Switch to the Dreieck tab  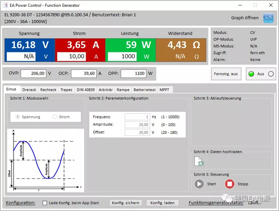pyautogui.click(x=29, y=90)
